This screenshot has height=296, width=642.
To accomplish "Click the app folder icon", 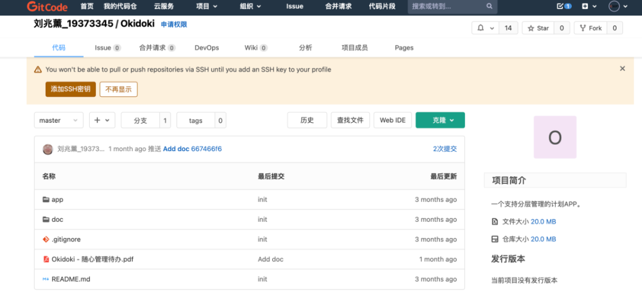I will pyautogui.click(x=46, y=200).
